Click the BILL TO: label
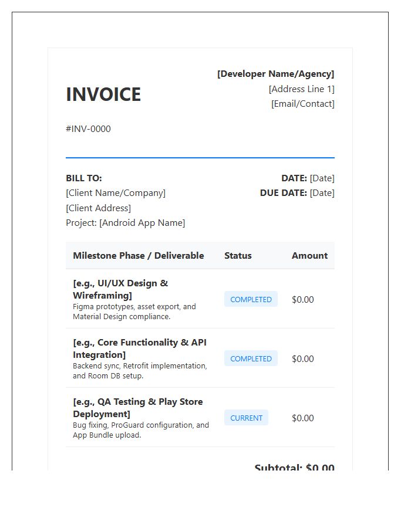The width and height of the screenshot is (411, 528). coord(84,178)
